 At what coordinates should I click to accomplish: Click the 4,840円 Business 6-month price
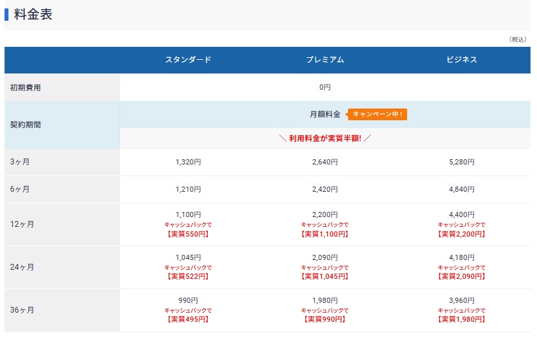pyautogui.click(x=462, y=189)
